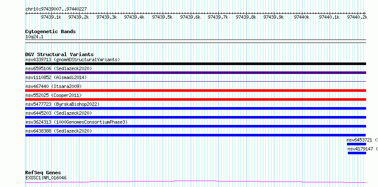Click the 97439.3k ruler tick label

click(107, 17)
